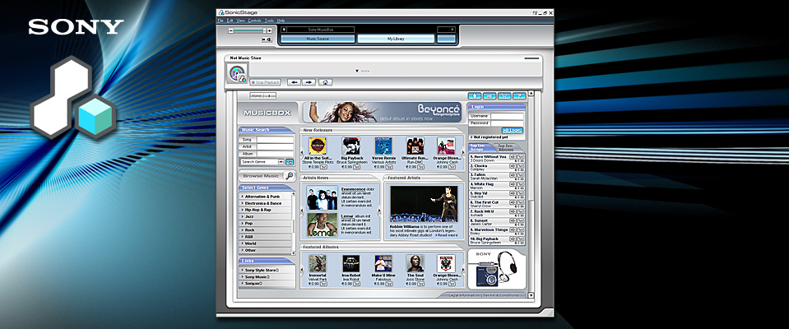Click the Username input field
The image size is (789, 329).
507,116
